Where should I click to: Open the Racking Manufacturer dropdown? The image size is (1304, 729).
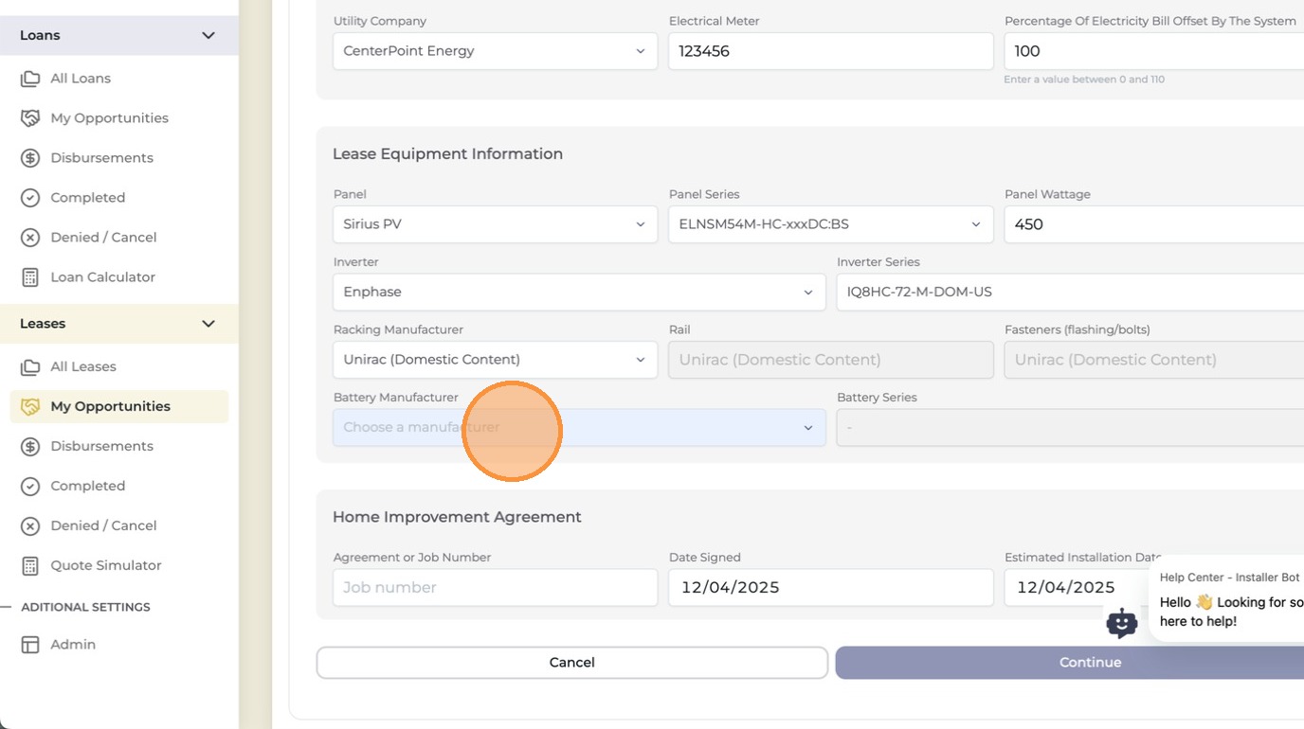point(495,360)
